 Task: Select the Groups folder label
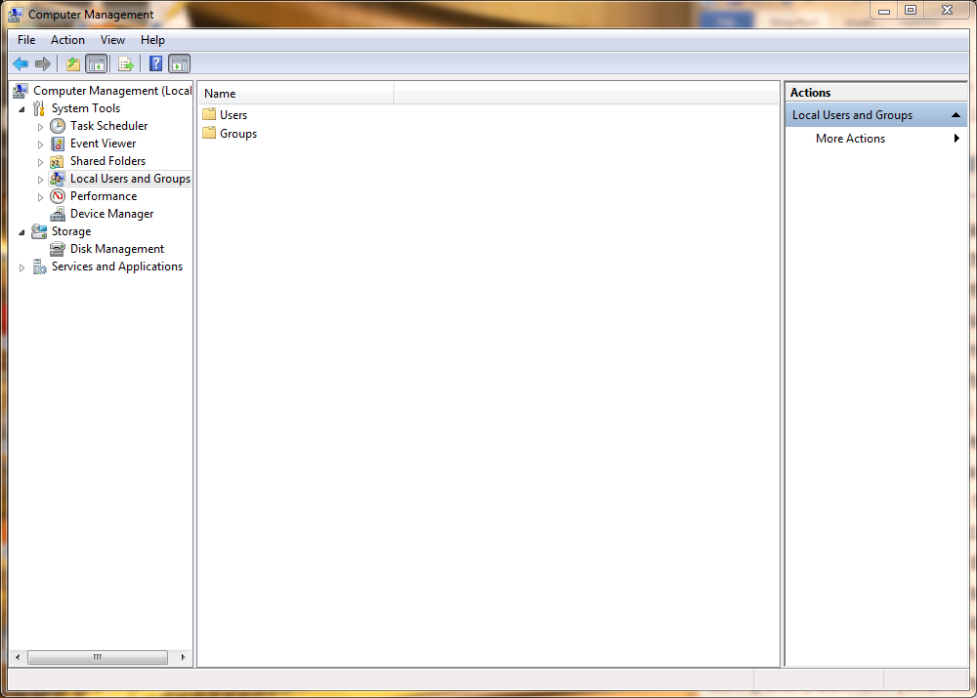tap(238, 134)
